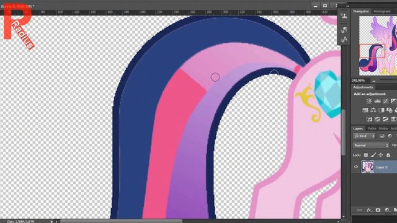Viewport: 397px width, 223px height.
Task: Click the Doc size status text
Action: click(x=20, y=222)
